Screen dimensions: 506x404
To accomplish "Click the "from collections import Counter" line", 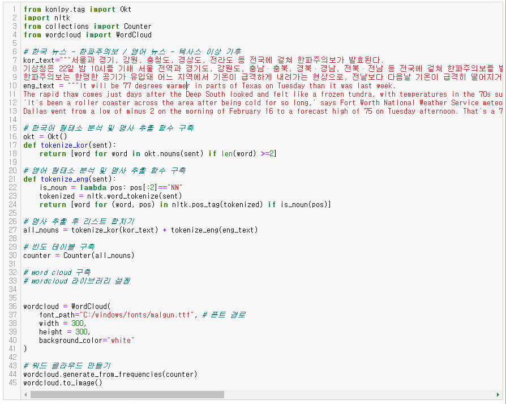I will [x=87, y=26].
